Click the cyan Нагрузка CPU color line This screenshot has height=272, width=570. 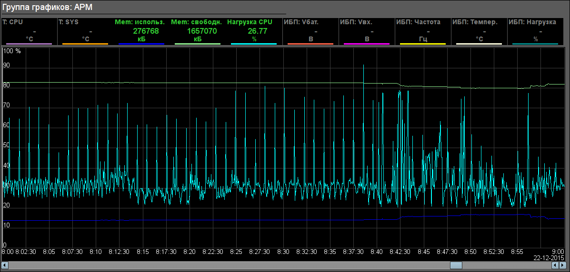coord(254,44)
